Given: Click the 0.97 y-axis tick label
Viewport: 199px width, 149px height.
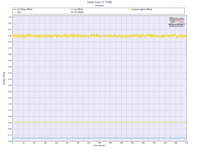Looking at the screenshot, I should (10, 23).
